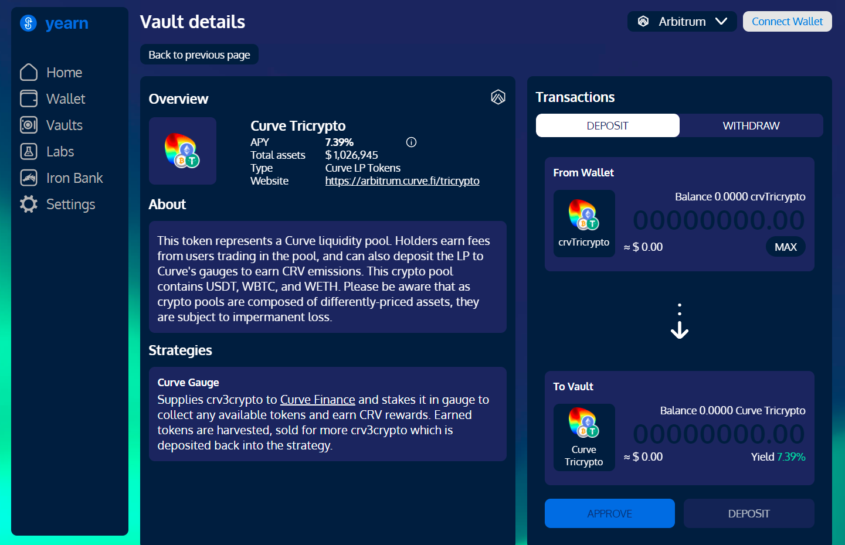Screen dimensions: 845x545
Task: Open the Vaults section icon
Action: (29, 125)
